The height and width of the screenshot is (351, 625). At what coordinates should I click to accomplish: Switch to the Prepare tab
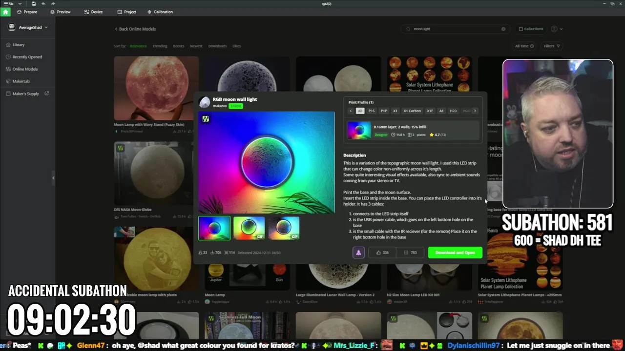pos(27,12)
